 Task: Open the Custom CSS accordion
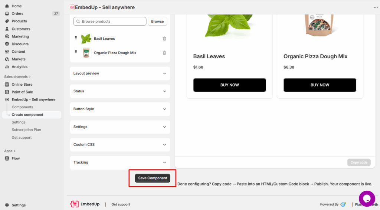click(120, 145)
